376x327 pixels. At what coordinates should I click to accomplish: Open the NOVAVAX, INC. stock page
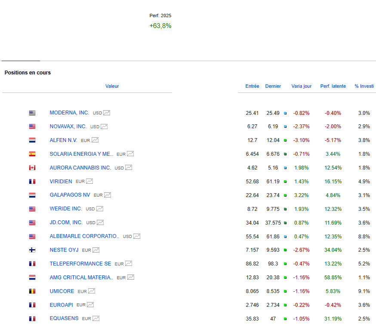(x=68, y=126)
